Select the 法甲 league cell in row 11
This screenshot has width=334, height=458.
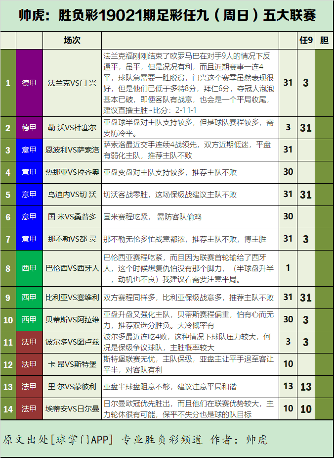tap(29, 342)
